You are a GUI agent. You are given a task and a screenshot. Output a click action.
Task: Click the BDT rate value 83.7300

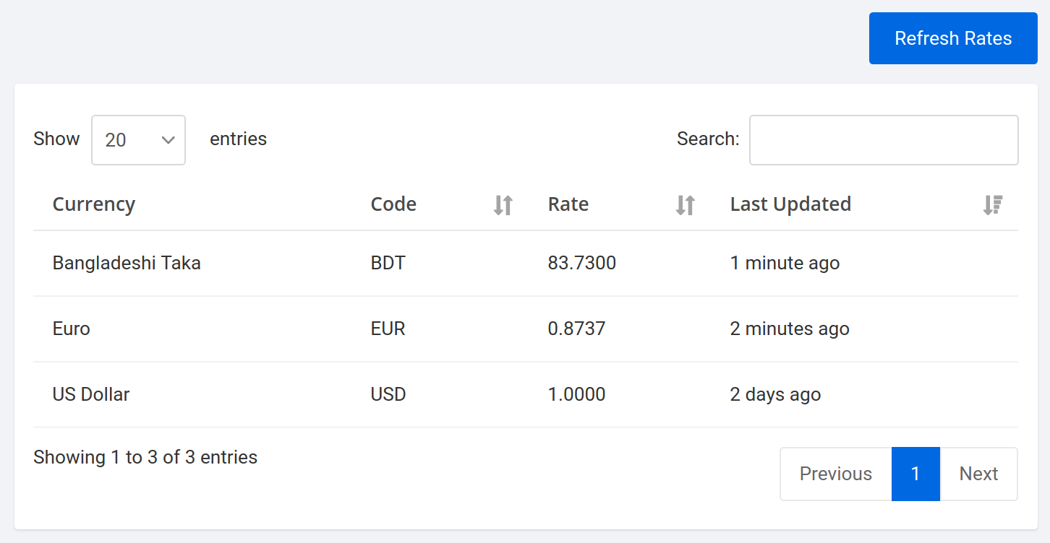(x=582, y=263)
